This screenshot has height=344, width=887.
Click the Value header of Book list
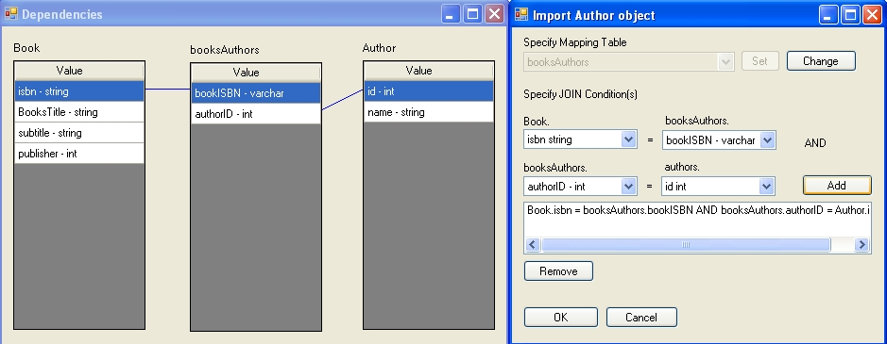pos(79,71)
